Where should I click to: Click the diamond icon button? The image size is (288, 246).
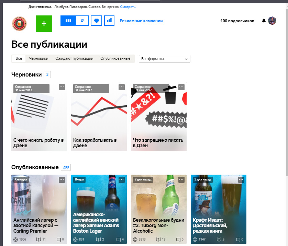(97, 21)
